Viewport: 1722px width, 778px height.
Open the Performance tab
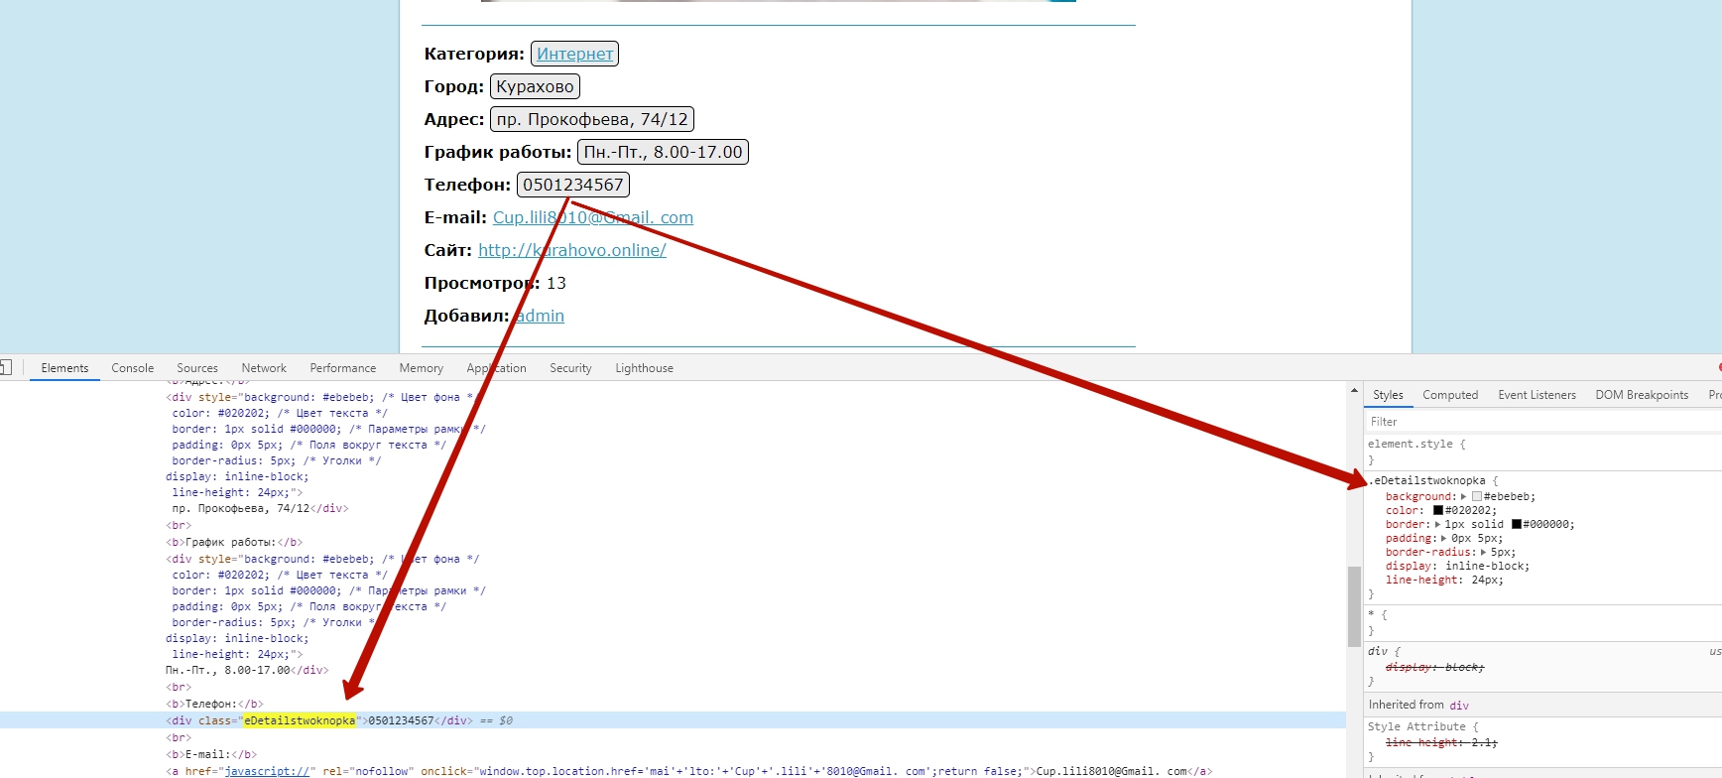click(x=343, y=368)
